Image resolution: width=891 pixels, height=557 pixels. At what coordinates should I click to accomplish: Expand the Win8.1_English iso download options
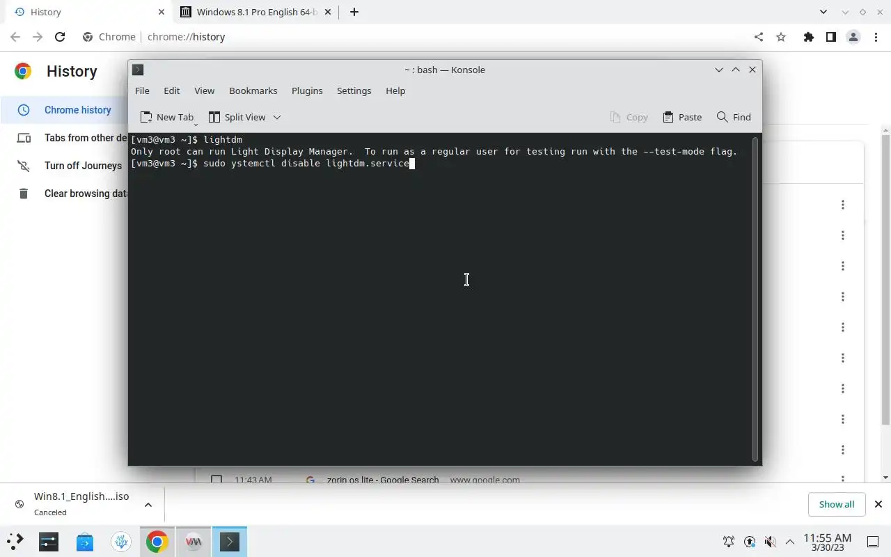click(x=148, y=504)
